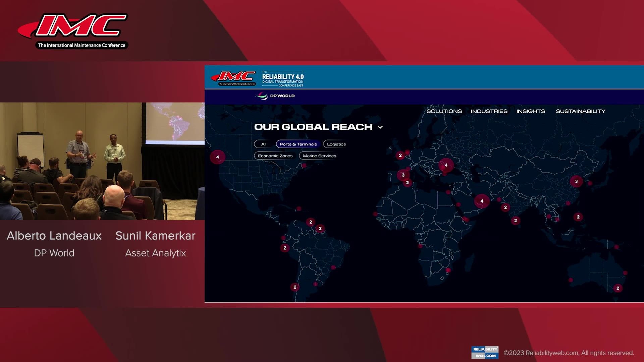644x362 pixels.
Task: Select the Economic Zones filter
Action: tap(275, 156)
